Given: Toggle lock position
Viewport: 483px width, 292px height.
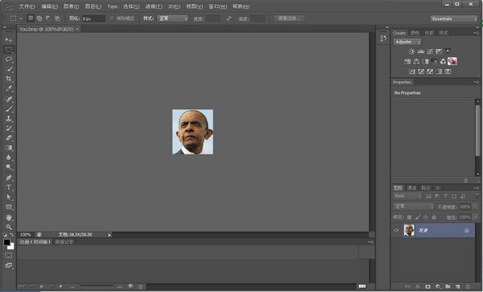Looking at the screenshot, I should click(426, 217).
